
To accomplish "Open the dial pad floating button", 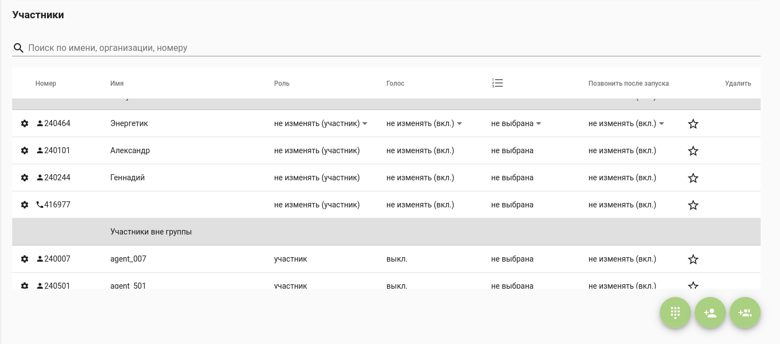I will pyautogui.click(x=675, y=313).
